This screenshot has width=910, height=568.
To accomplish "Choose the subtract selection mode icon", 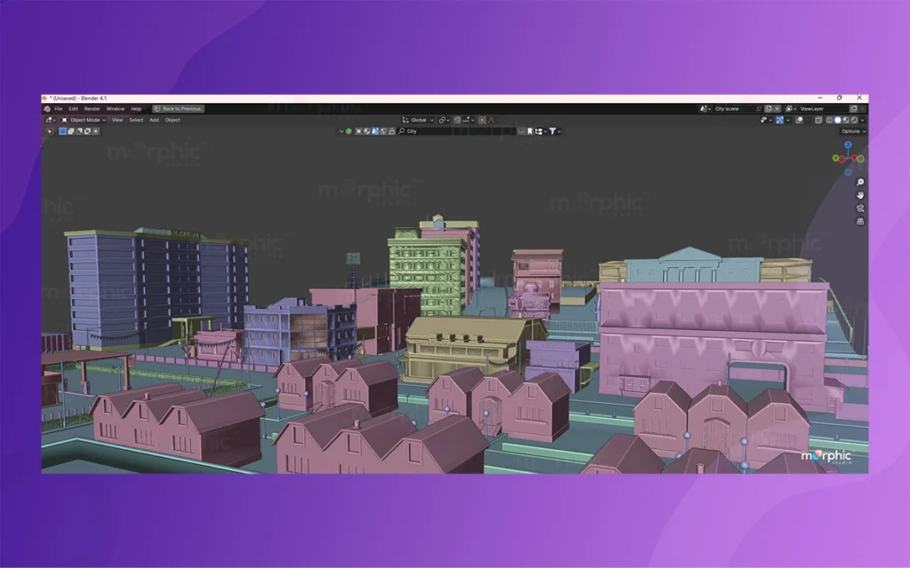I will pyautogui.click(x=79, y=131).
